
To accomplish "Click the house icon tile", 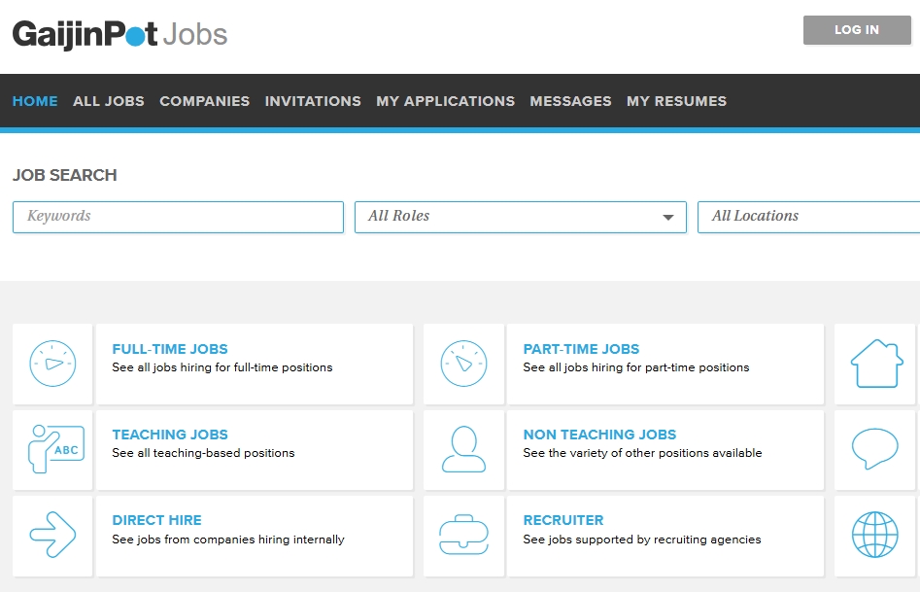I will 876,364.
